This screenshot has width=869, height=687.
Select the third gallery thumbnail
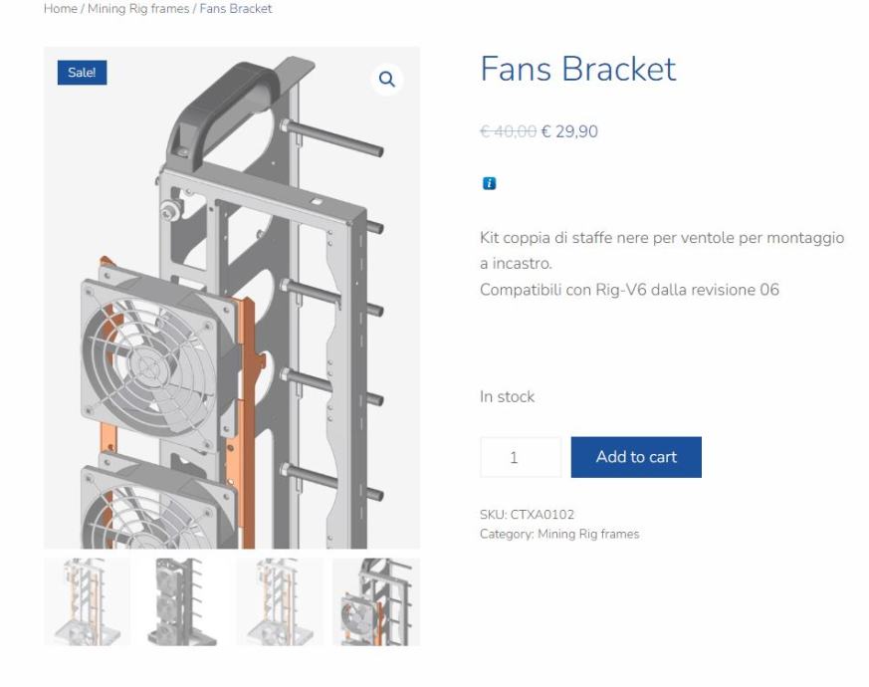[280, 601]
